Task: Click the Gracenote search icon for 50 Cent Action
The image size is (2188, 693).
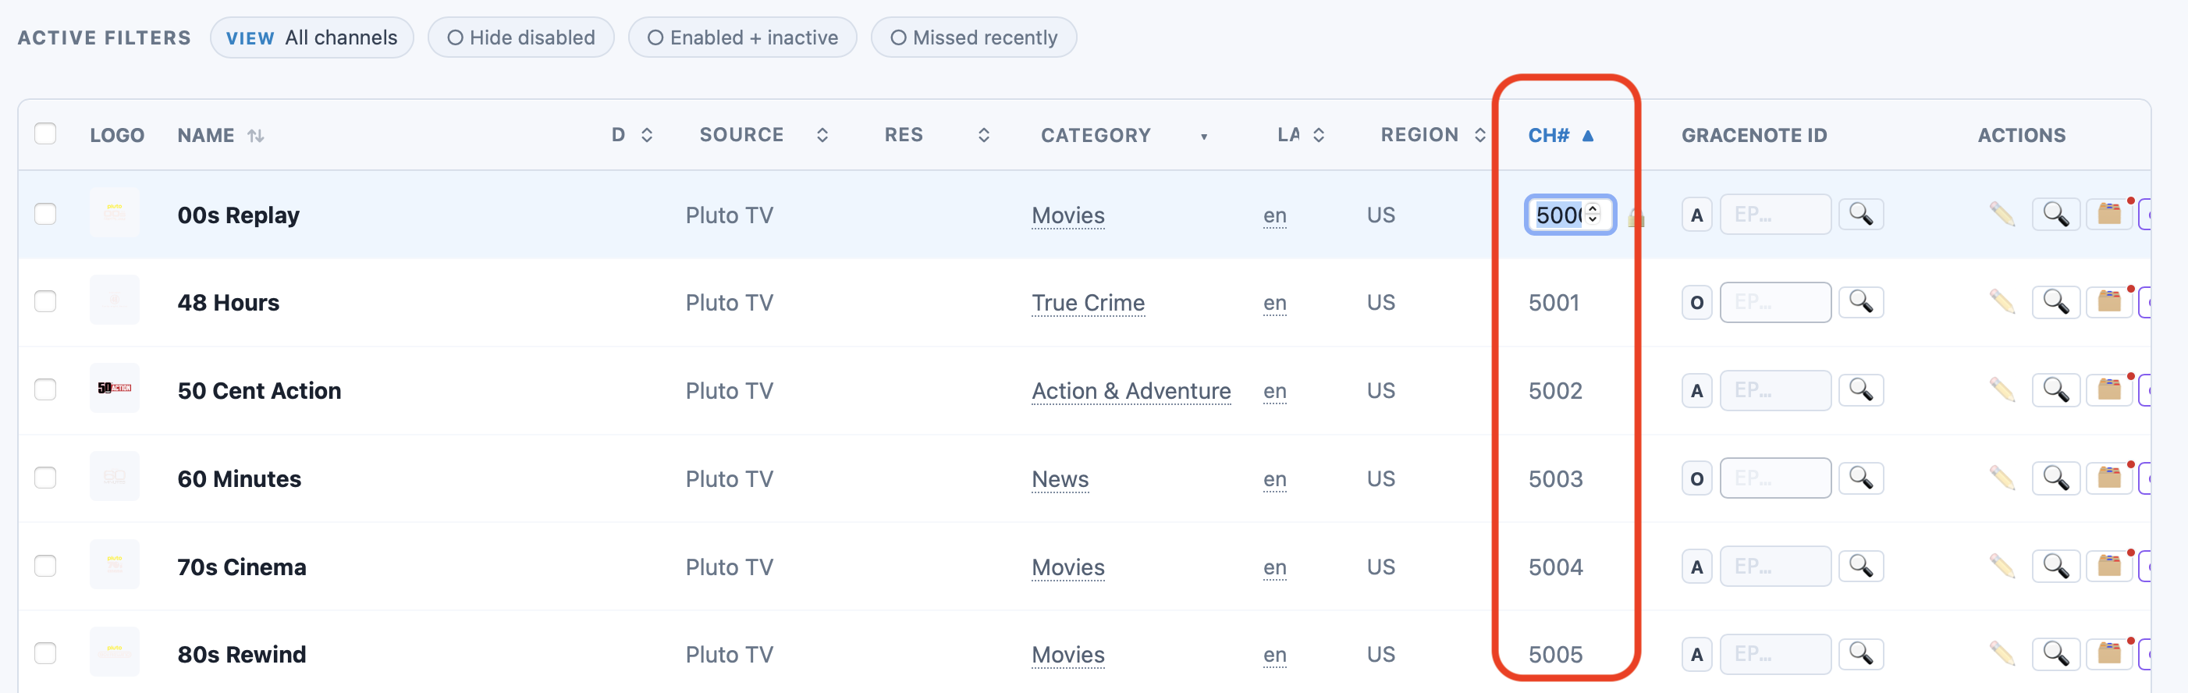Action: pos(1860,391)
